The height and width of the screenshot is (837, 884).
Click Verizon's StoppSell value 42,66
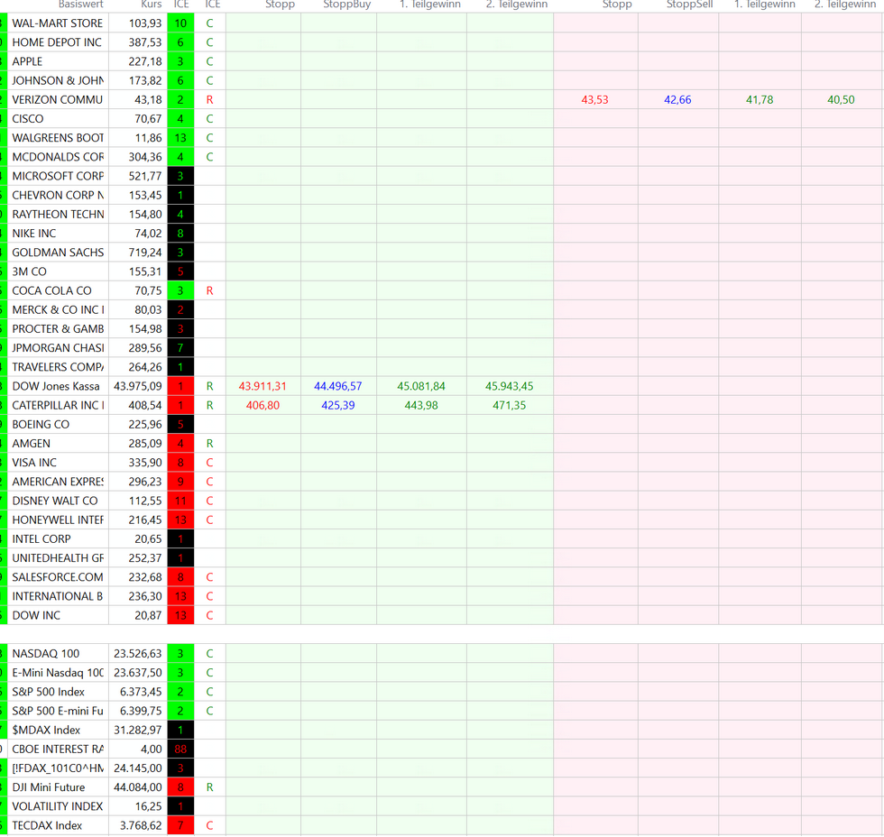point(677,100)
